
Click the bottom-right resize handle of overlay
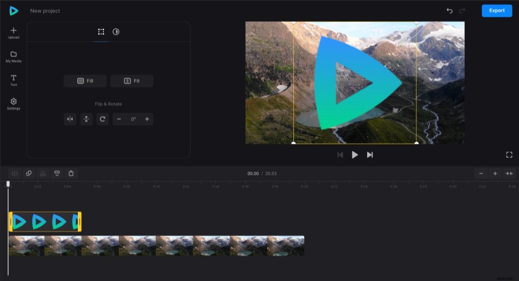[416, 143]
